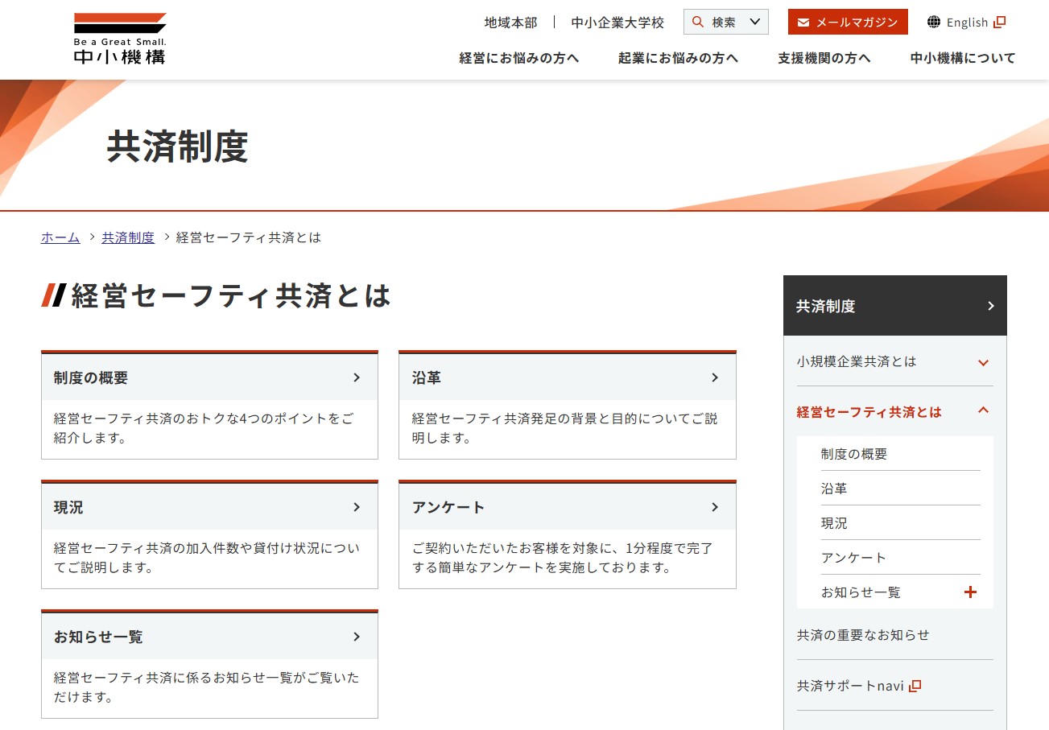Click the 共済制度 breadcrumb link

[128, 237]
